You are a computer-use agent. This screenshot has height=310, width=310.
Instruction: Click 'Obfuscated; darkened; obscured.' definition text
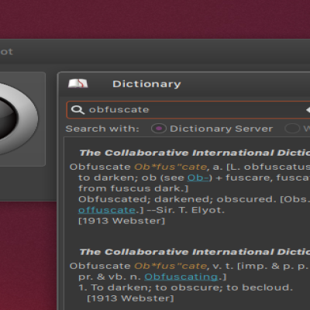click(177, 199)
